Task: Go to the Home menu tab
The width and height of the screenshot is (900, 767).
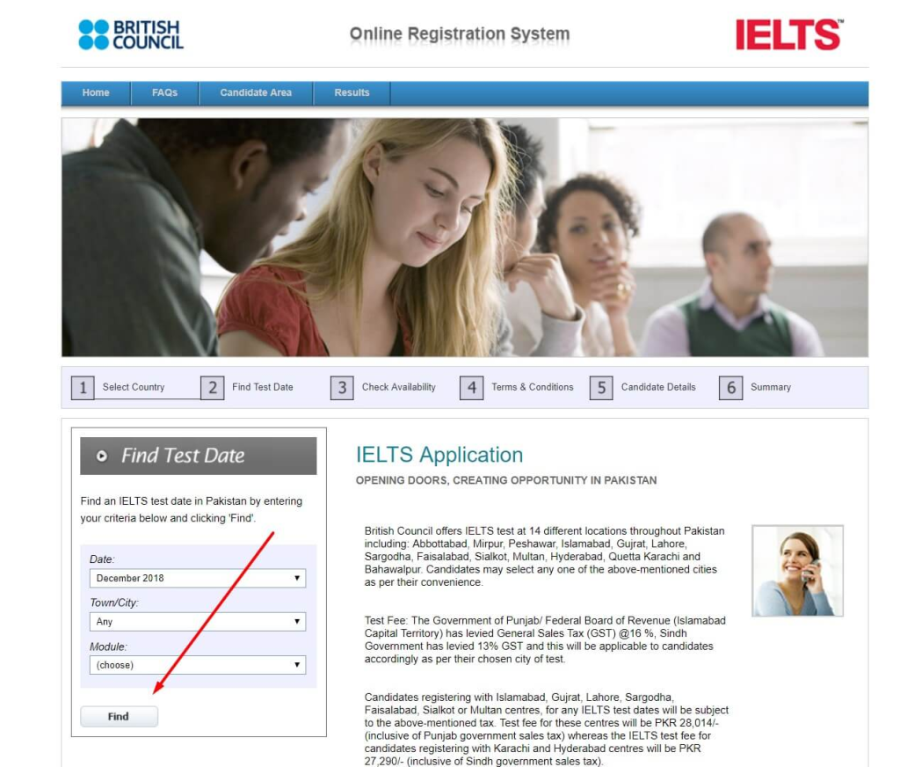Action: 96,93
